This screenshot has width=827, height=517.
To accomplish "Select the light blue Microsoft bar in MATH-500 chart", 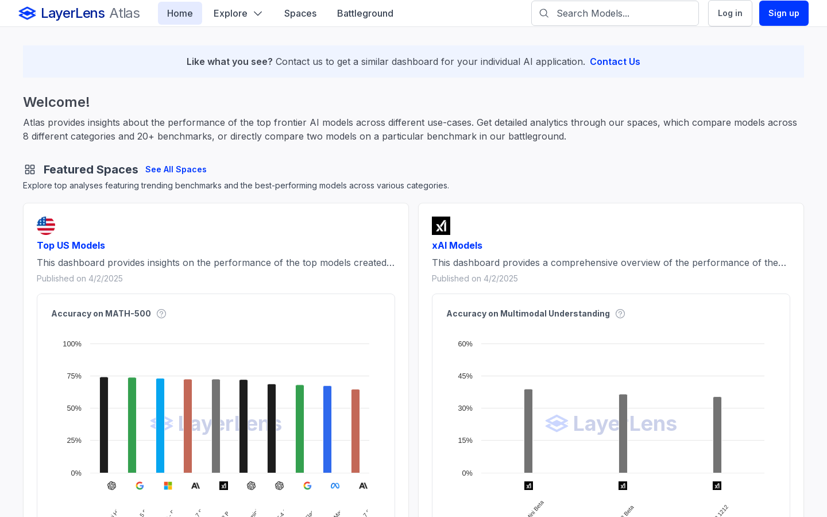I will [160, 426].
